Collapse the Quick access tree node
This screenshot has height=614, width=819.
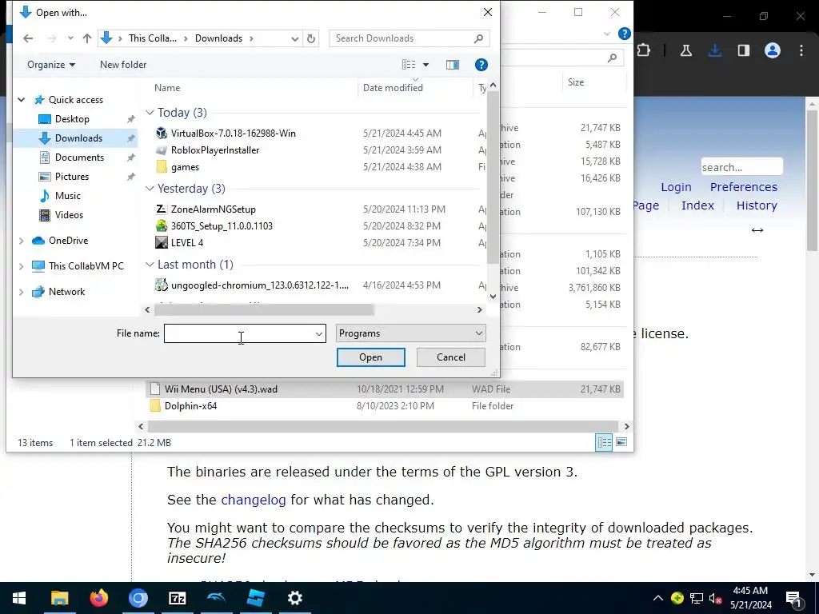point(22,100)
